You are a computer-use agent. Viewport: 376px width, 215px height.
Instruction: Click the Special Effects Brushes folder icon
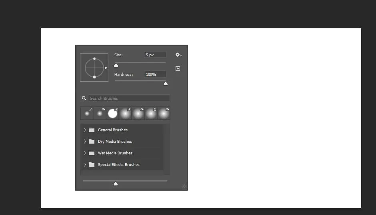point(92,164)
